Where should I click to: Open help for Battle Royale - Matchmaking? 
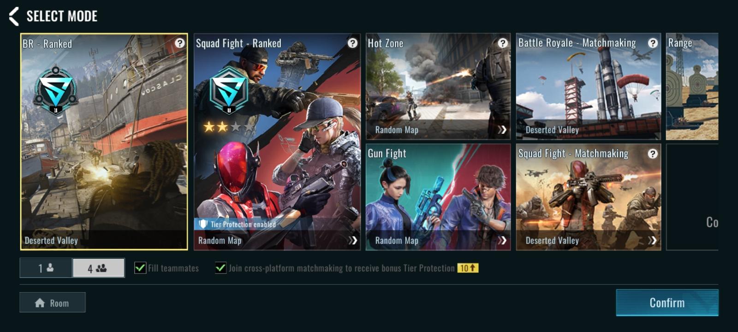tap(653, 43)
